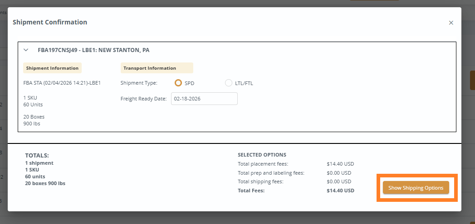Click the Total prep and labeling fees amount
This screenshot has height=224, width=475.
(338, 173)
